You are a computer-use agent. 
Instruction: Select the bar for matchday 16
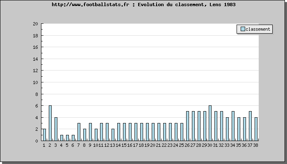[130, 132]
